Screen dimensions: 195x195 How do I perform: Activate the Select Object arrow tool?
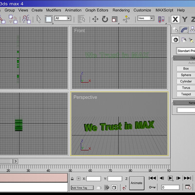(39, 19)
